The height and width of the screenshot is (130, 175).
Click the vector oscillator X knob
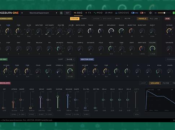[x=117, y=71]
